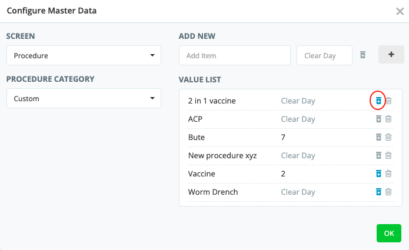Click medicine icon in Vaccine row
409x250 pixels.
click(378, 174)
